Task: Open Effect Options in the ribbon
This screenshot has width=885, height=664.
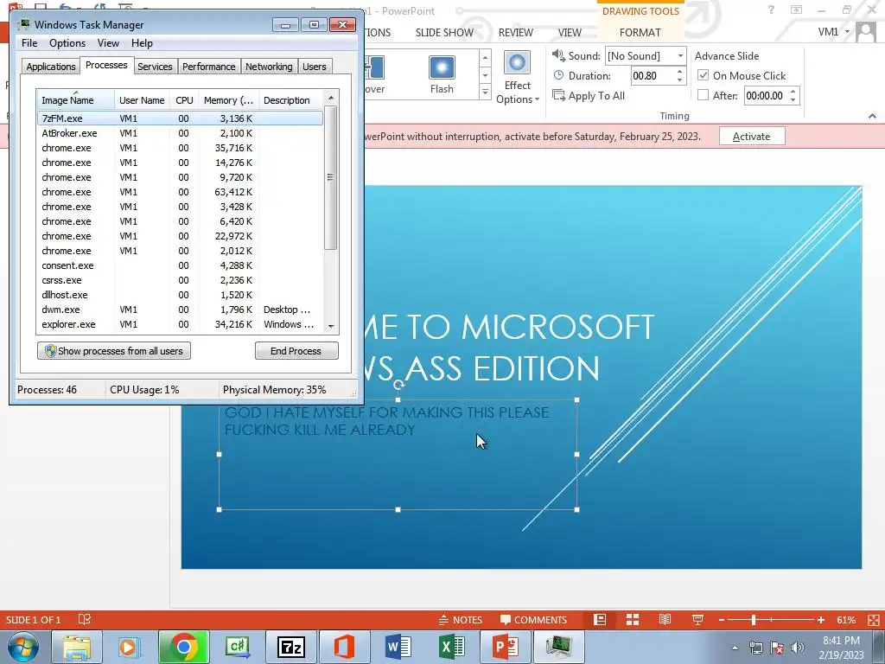Action: click(517, 77)
